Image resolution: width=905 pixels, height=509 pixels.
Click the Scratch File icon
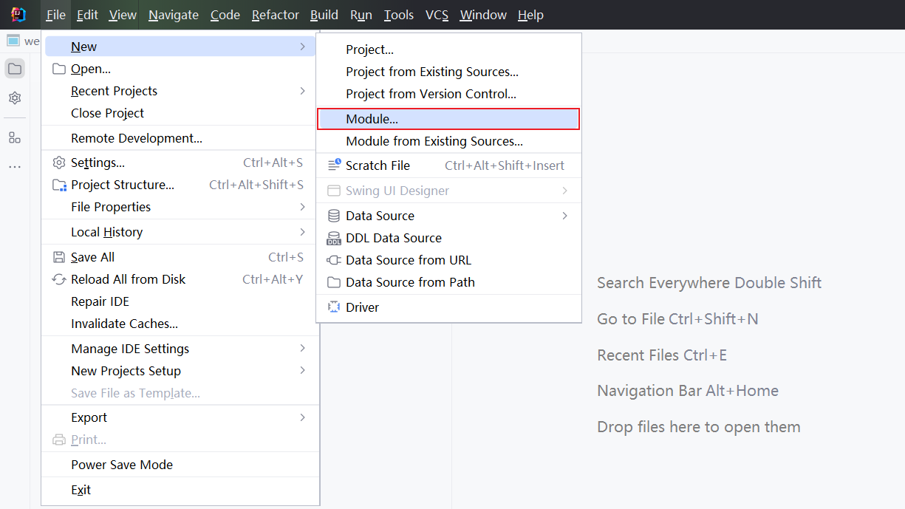(333, 165)
